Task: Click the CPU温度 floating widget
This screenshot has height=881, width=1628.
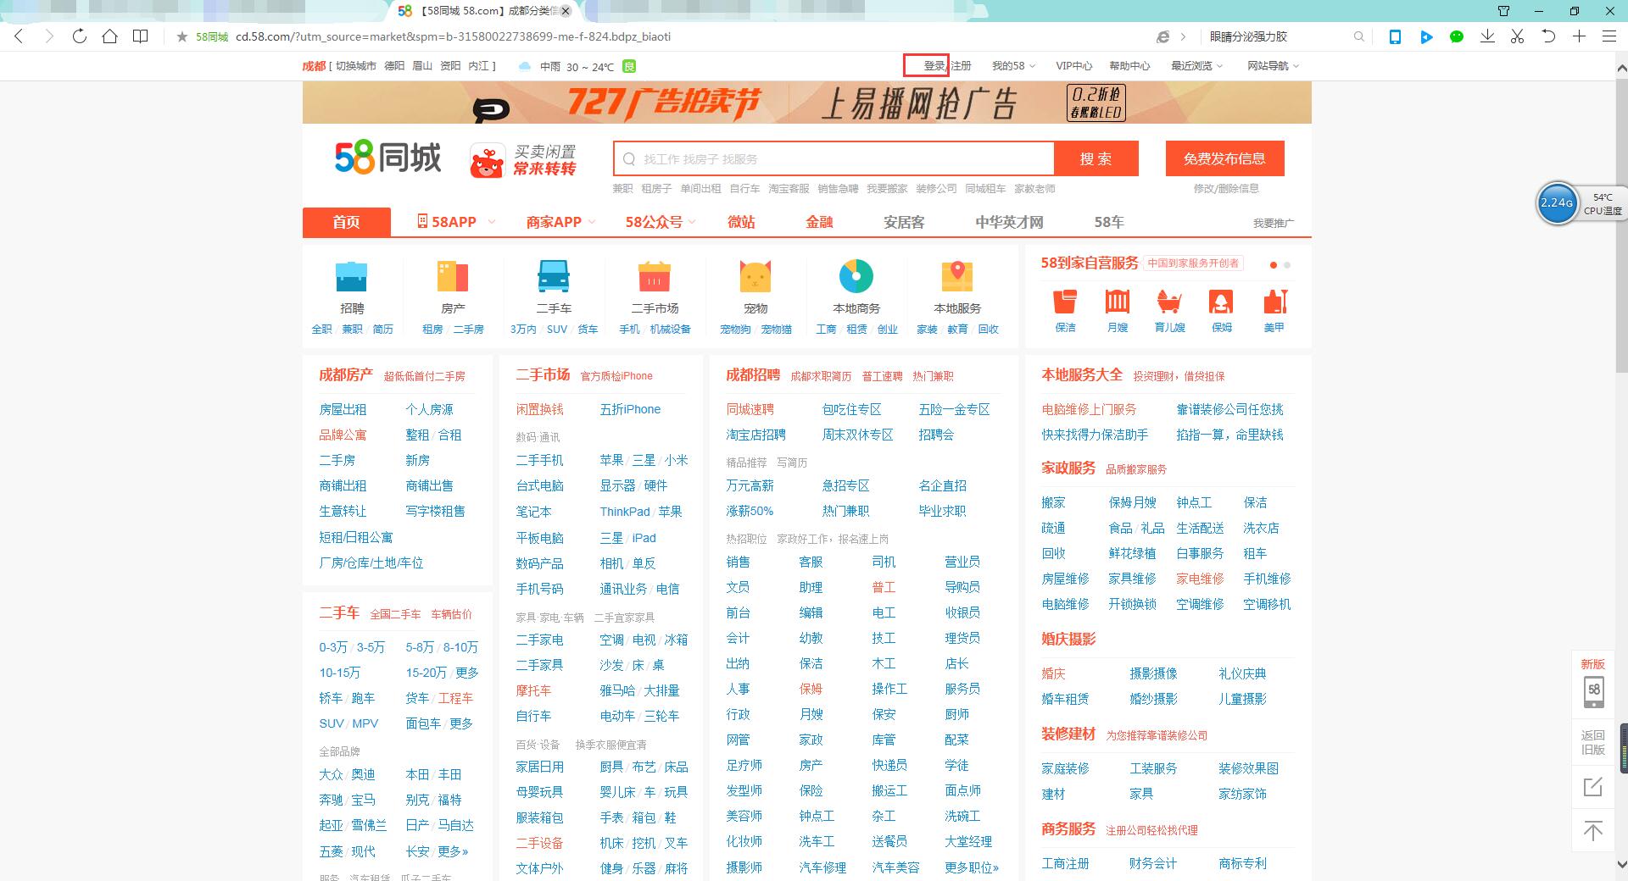Action: 1581,203
